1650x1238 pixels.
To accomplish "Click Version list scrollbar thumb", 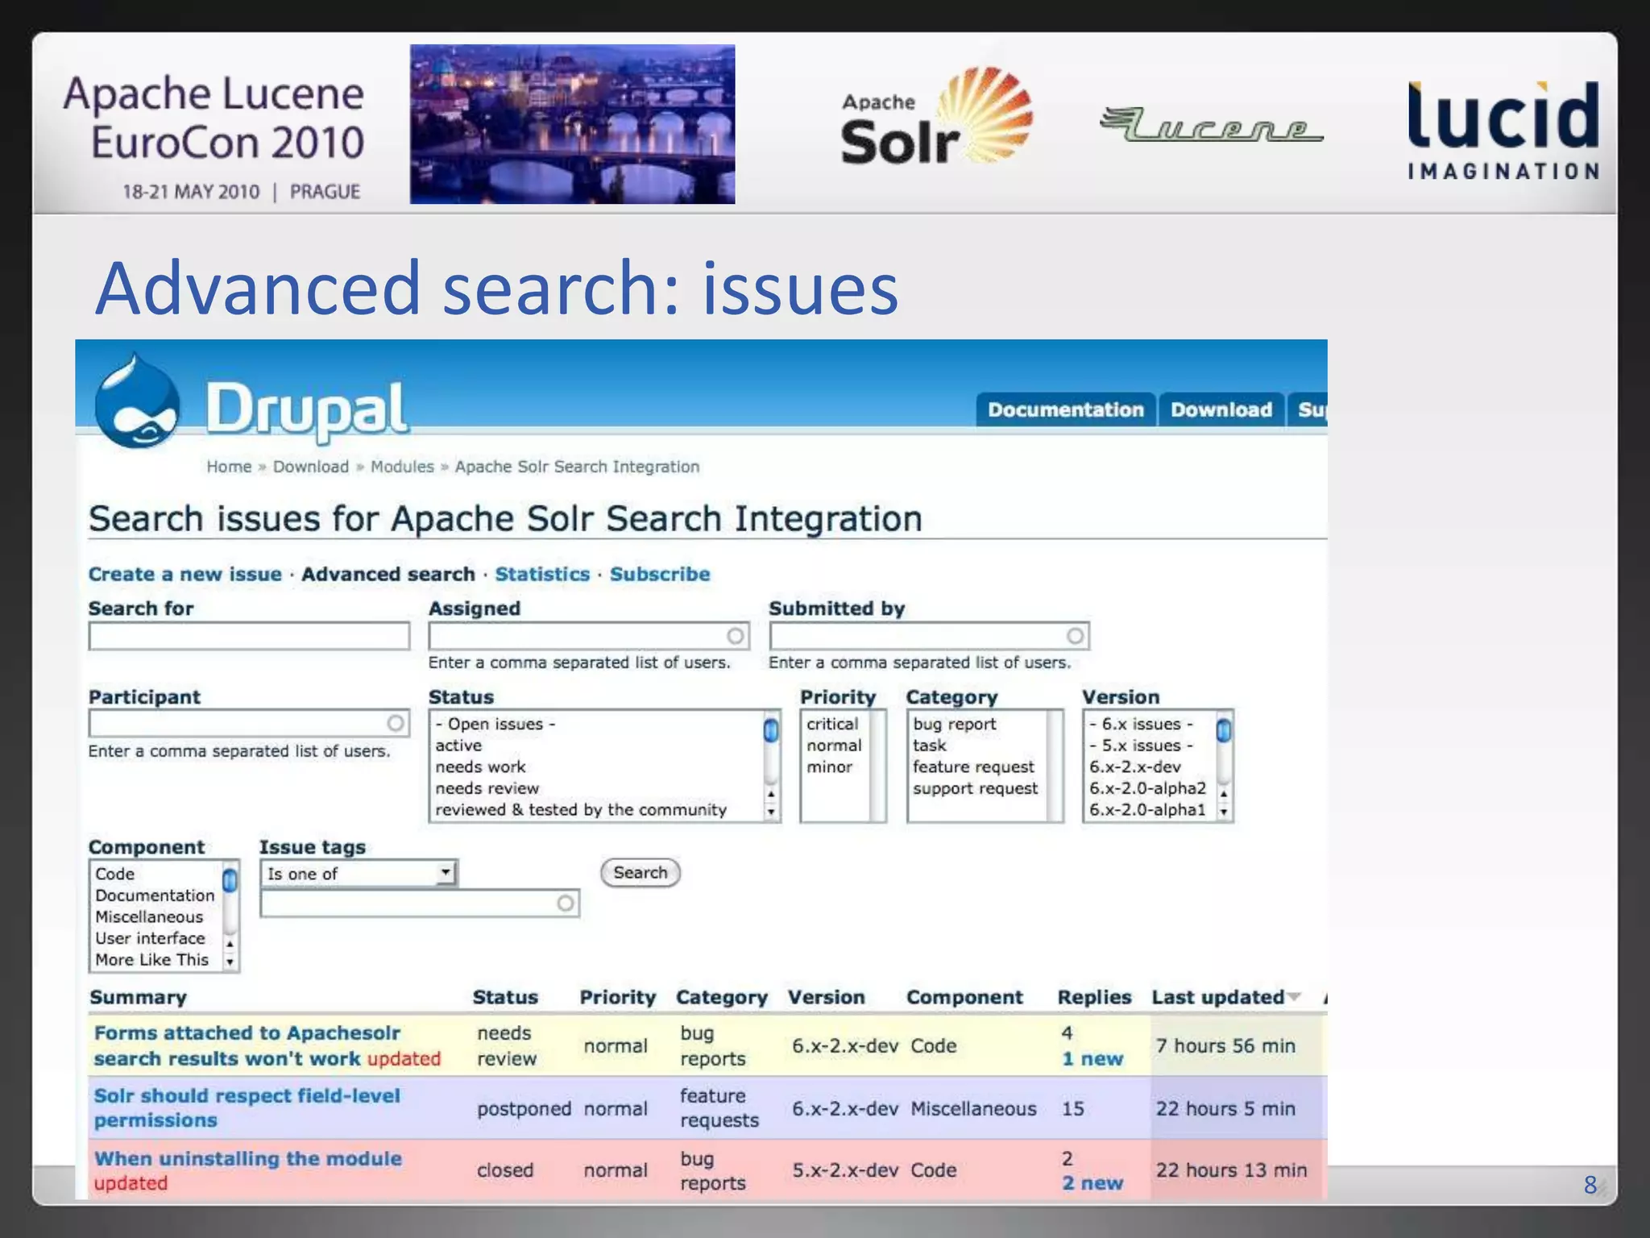I will click(x=1224, y=730).
